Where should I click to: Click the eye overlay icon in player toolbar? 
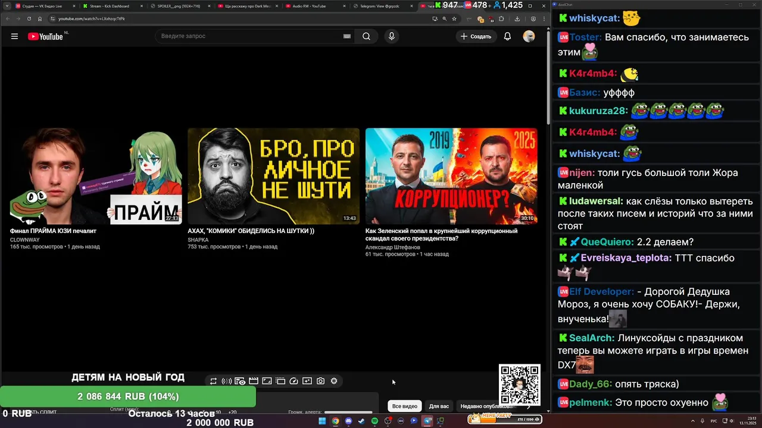click(240, 381)
